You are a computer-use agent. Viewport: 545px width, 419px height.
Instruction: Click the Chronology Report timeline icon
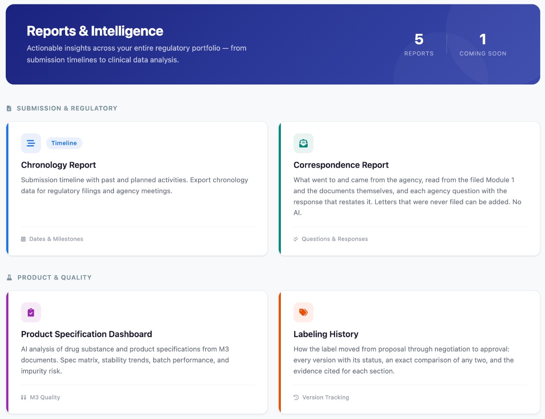click(31, 143)
